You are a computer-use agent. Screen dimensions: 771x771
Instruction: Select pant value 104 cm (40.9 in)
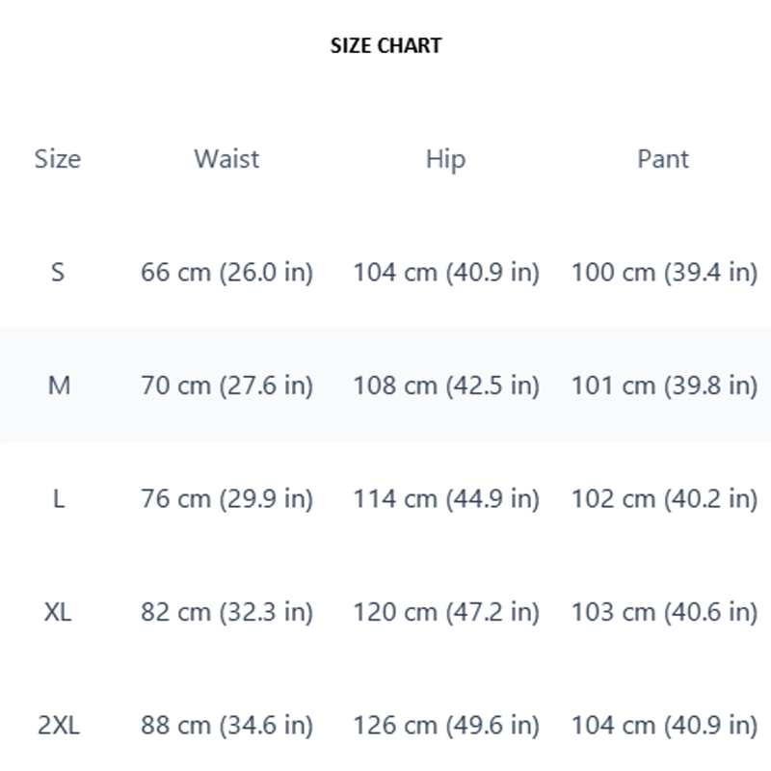pyautogui.click(x=664, y=726)
